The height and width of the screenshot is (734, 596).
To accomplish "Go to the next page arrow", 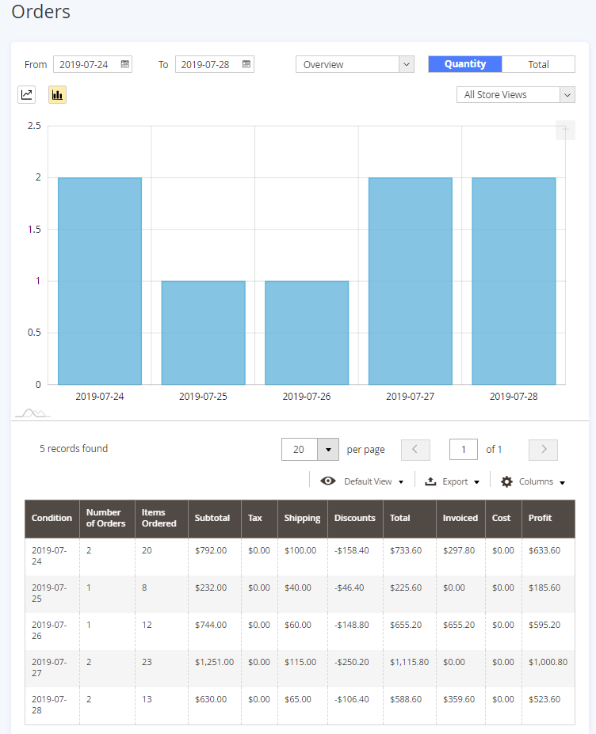I will 543,450.
